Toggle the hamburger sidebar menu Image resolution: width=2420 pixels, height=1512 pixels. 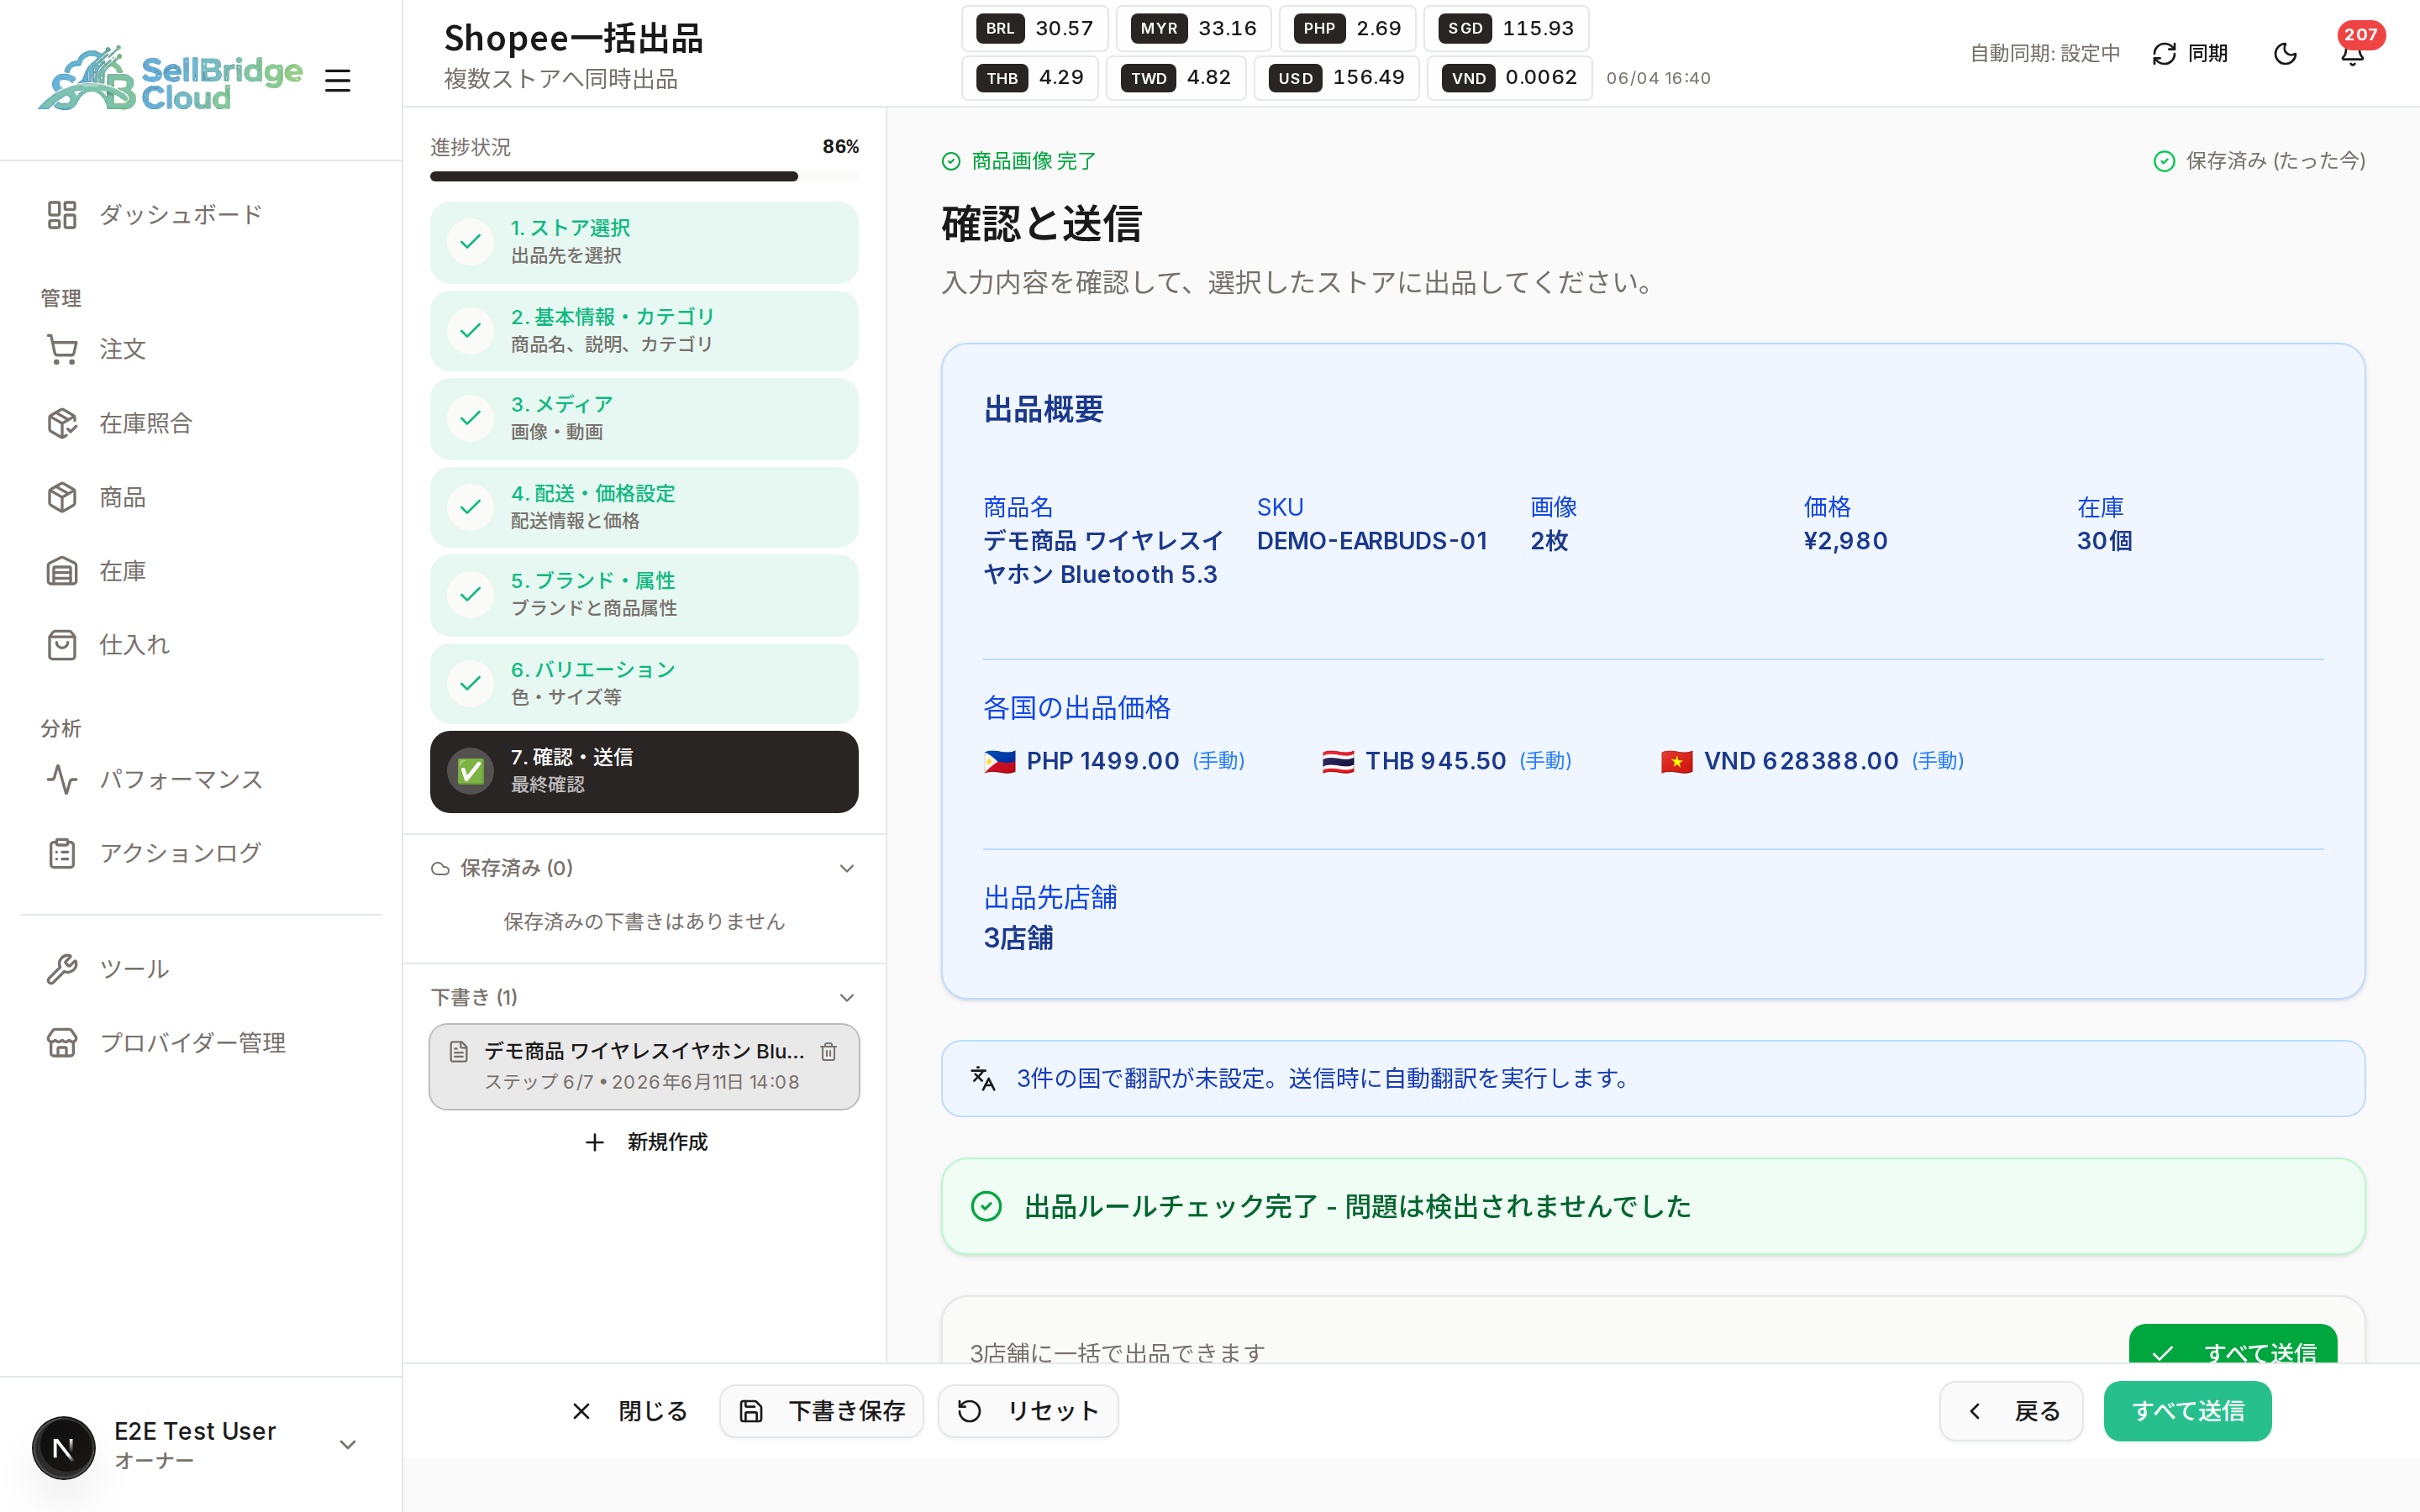point(338,80)
